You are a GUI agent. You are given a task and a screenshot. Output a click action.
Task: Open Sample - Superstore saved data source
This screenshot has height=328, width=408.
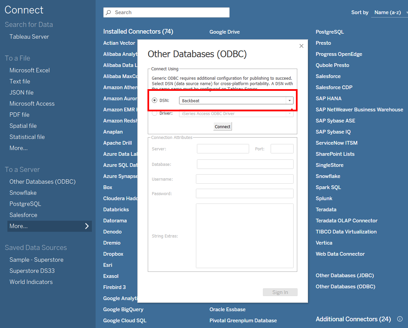pyautogui.click(x=36, y=260)
